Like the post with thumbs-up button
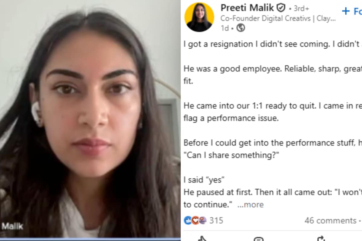The height and width of the screenshot is (241, 362). tap(202, 239)
